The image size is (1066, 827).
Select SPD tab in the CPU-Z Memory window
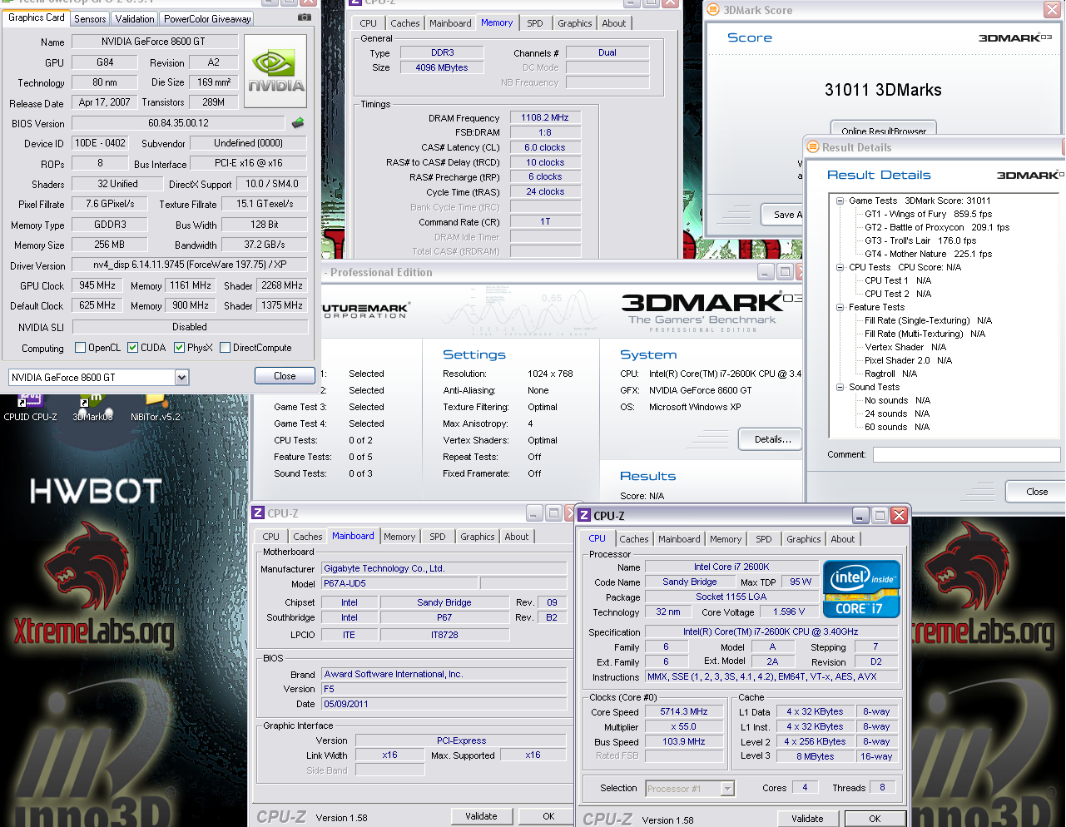[535, 23]
